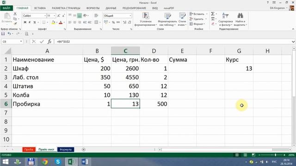
Task: Switch to the ФОРМУЛЫ ribbon tab
Action: 93,8
